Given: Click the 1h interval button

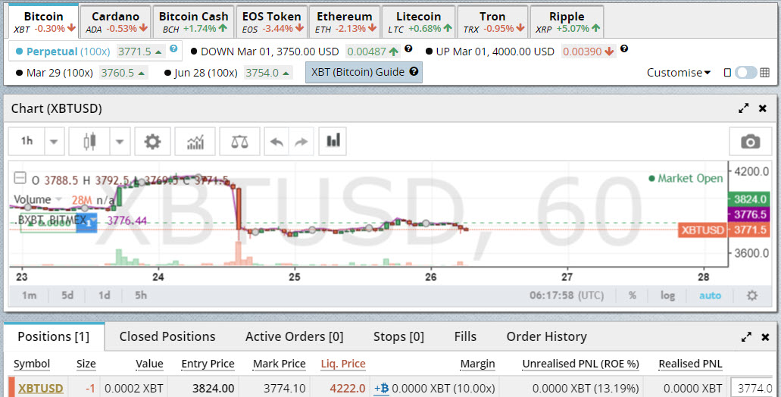Looking at the screenshot, I should (27, 142).
